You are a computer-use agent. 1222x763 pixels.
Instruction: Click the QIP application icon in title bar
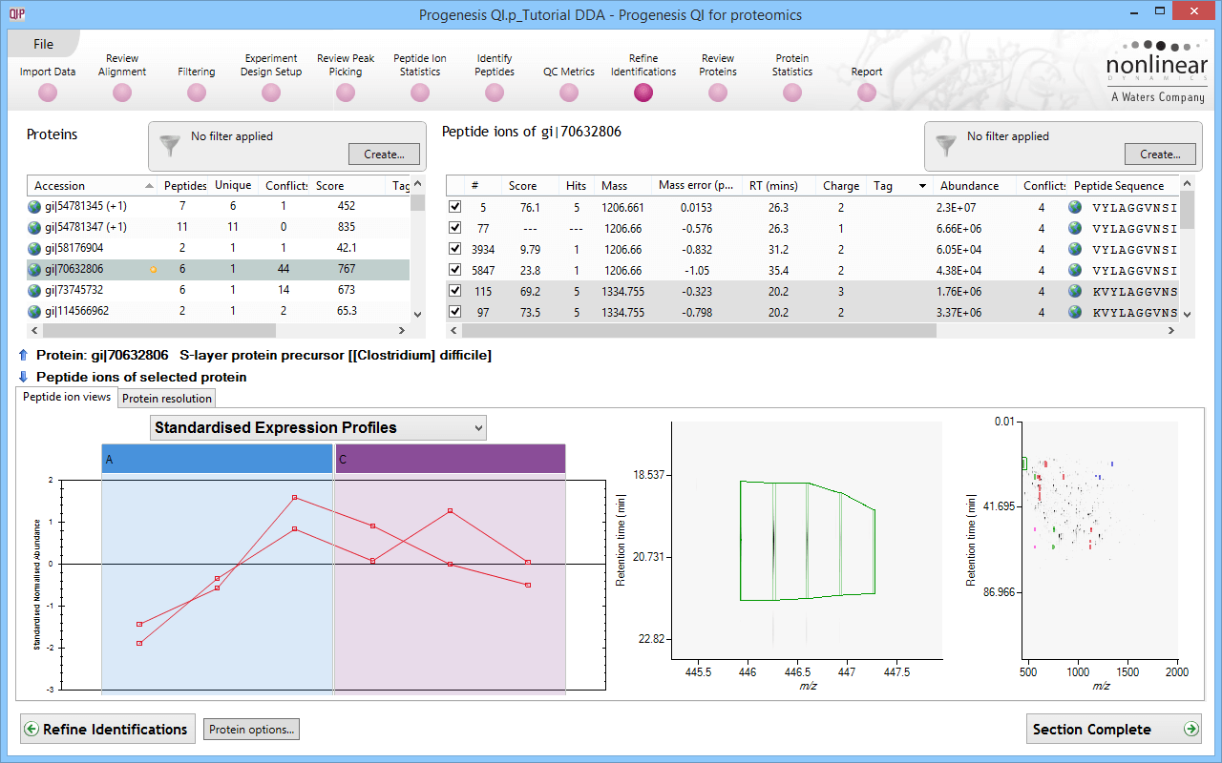16,14
